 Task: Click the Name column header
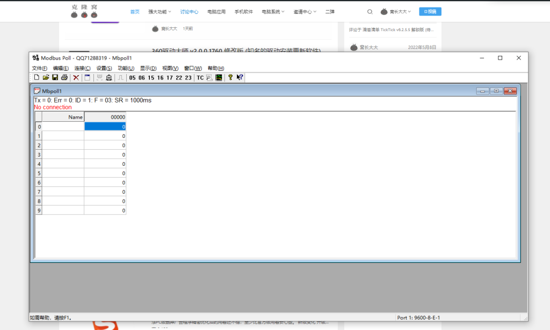coord(63,117)
